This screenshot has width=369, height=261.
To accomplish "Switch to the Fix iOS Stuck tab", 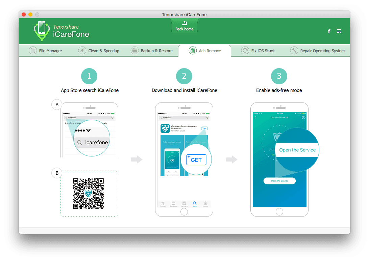I will (258, 51).
